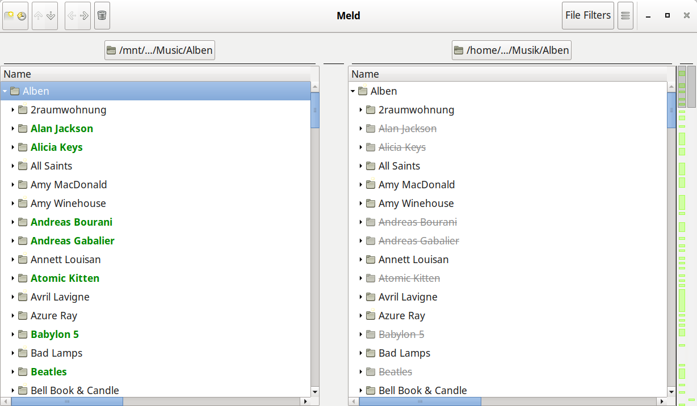Click the folder icon beside left-pane 2raumwohnung
Screen dimensions: 697x406
pyautogui.click(x=23, y=110)
